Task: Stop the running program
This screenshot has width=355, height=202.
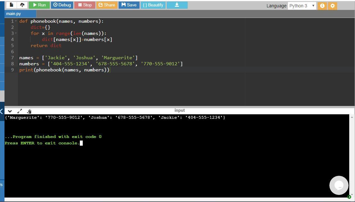Action: (x=85, y=5)
